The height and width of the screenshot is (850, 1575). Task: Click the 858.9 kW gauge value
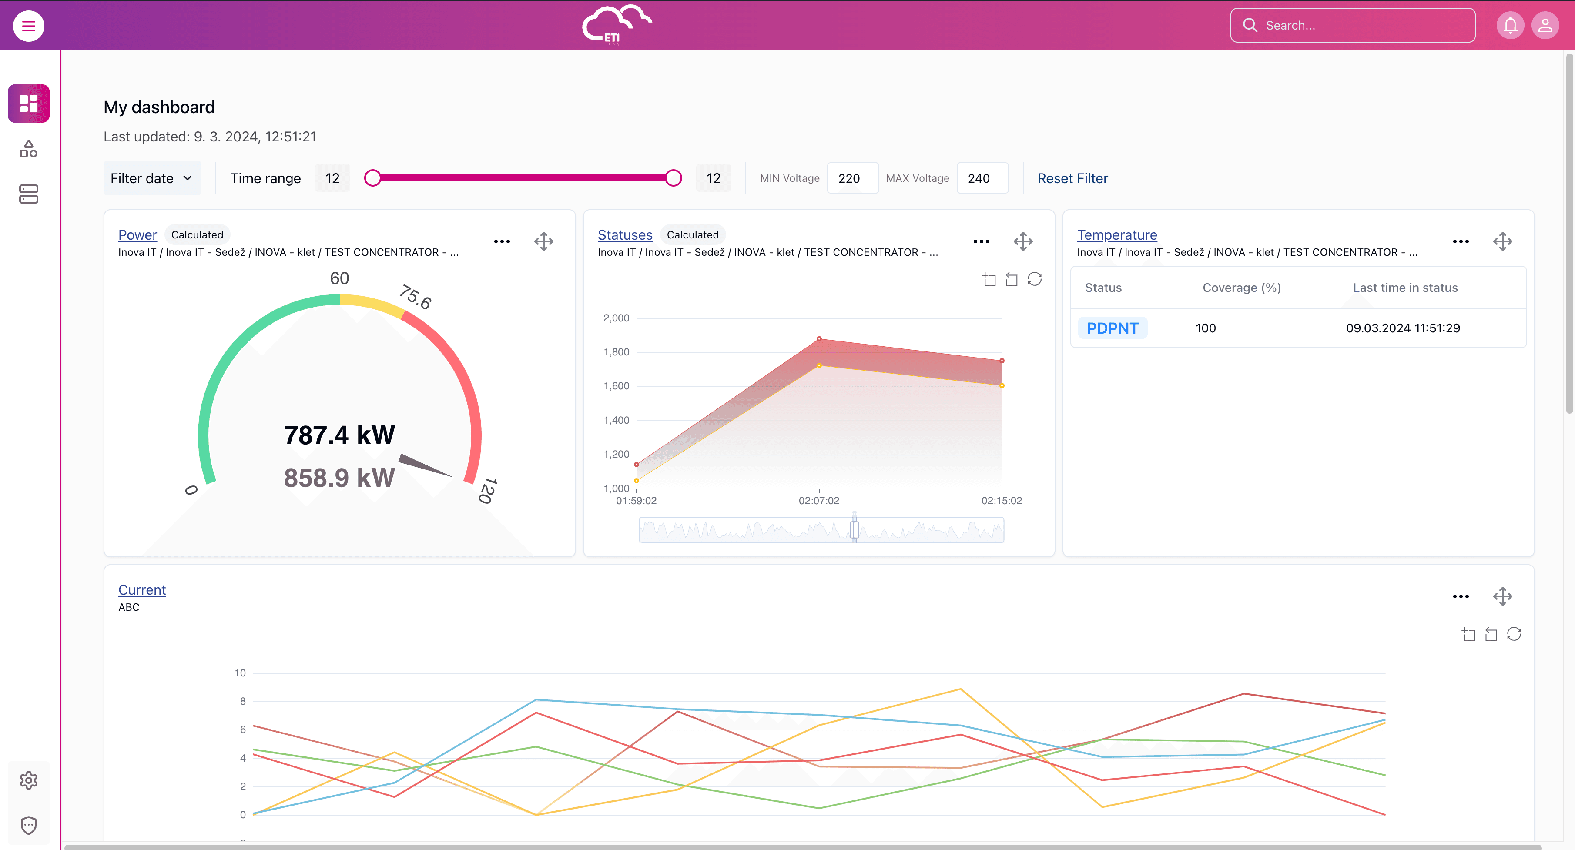click(339, 478)
